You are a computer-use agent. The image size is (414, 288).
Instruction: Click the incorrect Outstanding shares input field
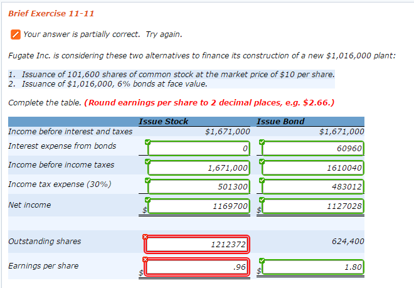coord(197,244)
